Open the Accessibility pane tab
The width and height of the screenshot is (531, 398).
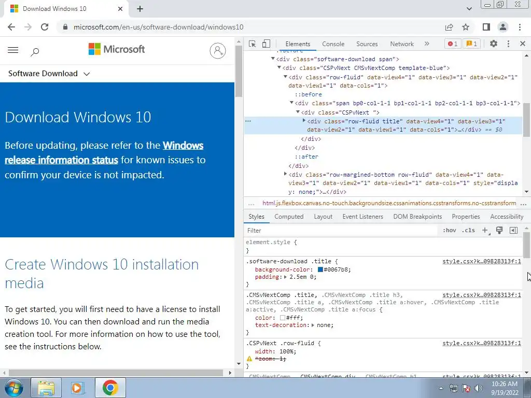click(x=507, y=217)
